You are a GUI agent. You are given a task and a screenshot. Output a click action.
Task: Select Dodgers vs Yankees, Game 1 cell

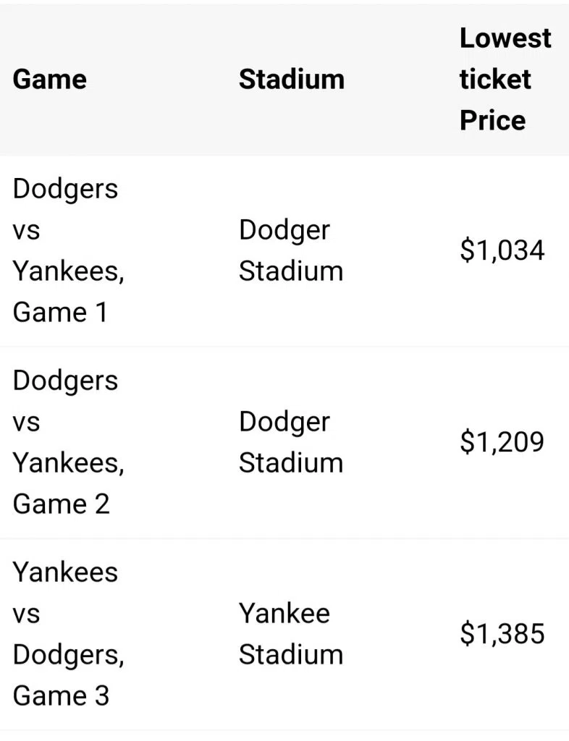69,250
